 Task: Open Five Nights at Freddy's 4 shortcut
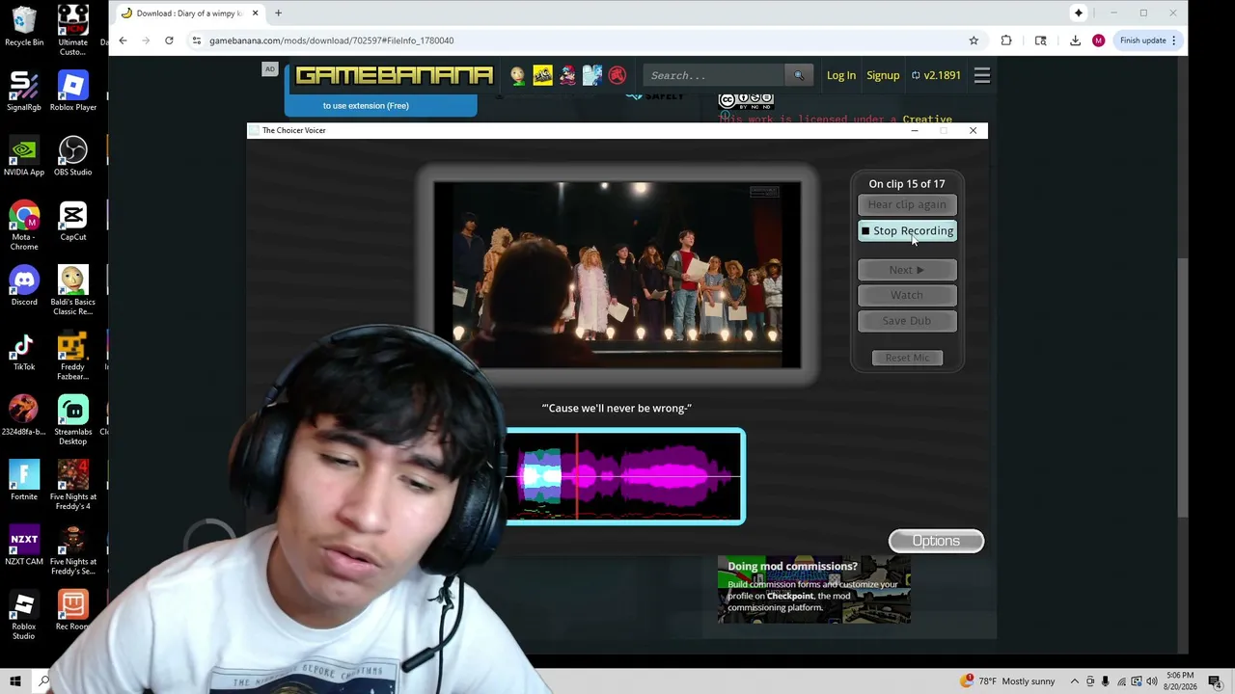(x=72, y=485)
